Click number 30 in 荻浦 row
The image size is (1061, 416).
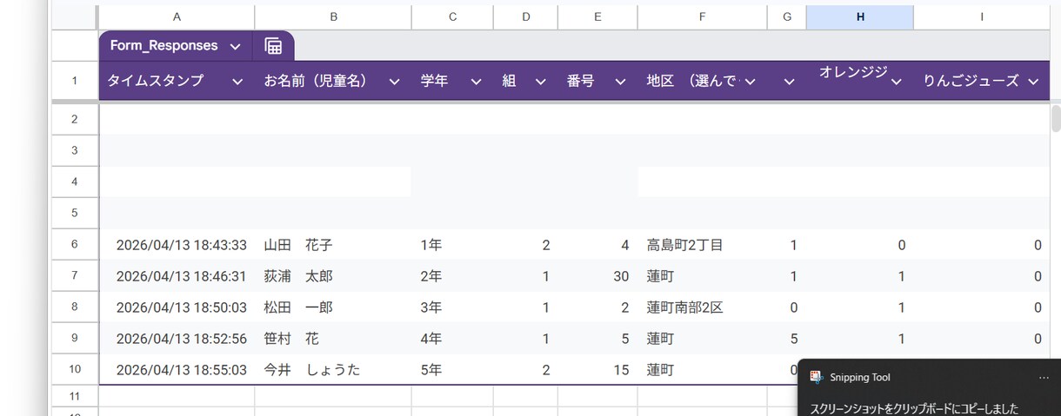click(621, 276)
